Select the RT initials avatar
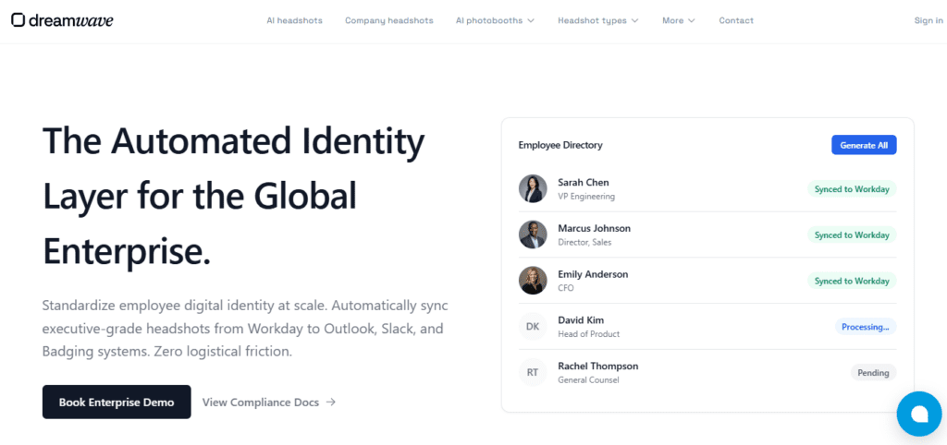 tap(533, 373)
